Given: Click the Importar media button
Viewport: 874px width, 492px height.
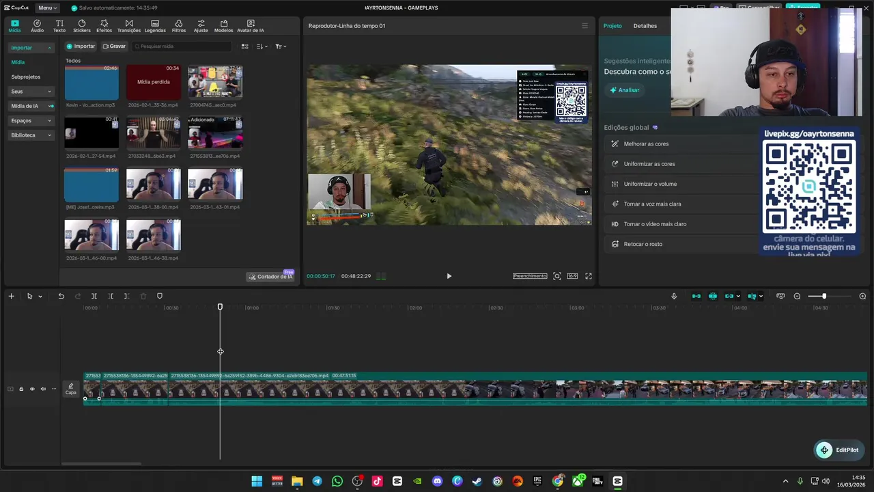Looking at the screenshot, I should [x=81, y=46].
